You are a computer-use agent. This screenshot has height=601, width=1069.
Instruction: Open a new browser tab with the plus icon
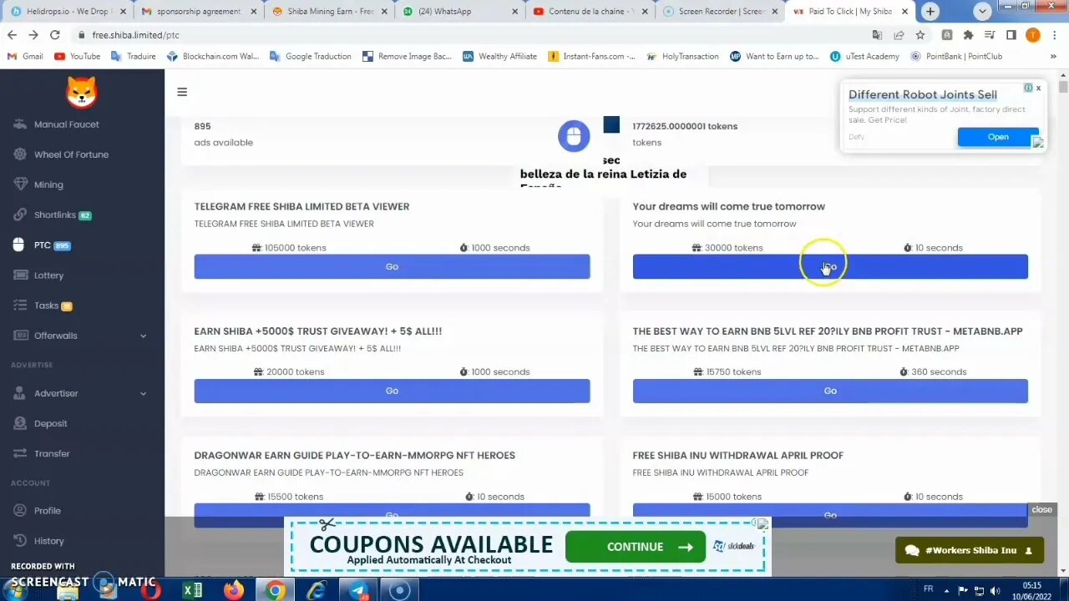click(930, 12)
